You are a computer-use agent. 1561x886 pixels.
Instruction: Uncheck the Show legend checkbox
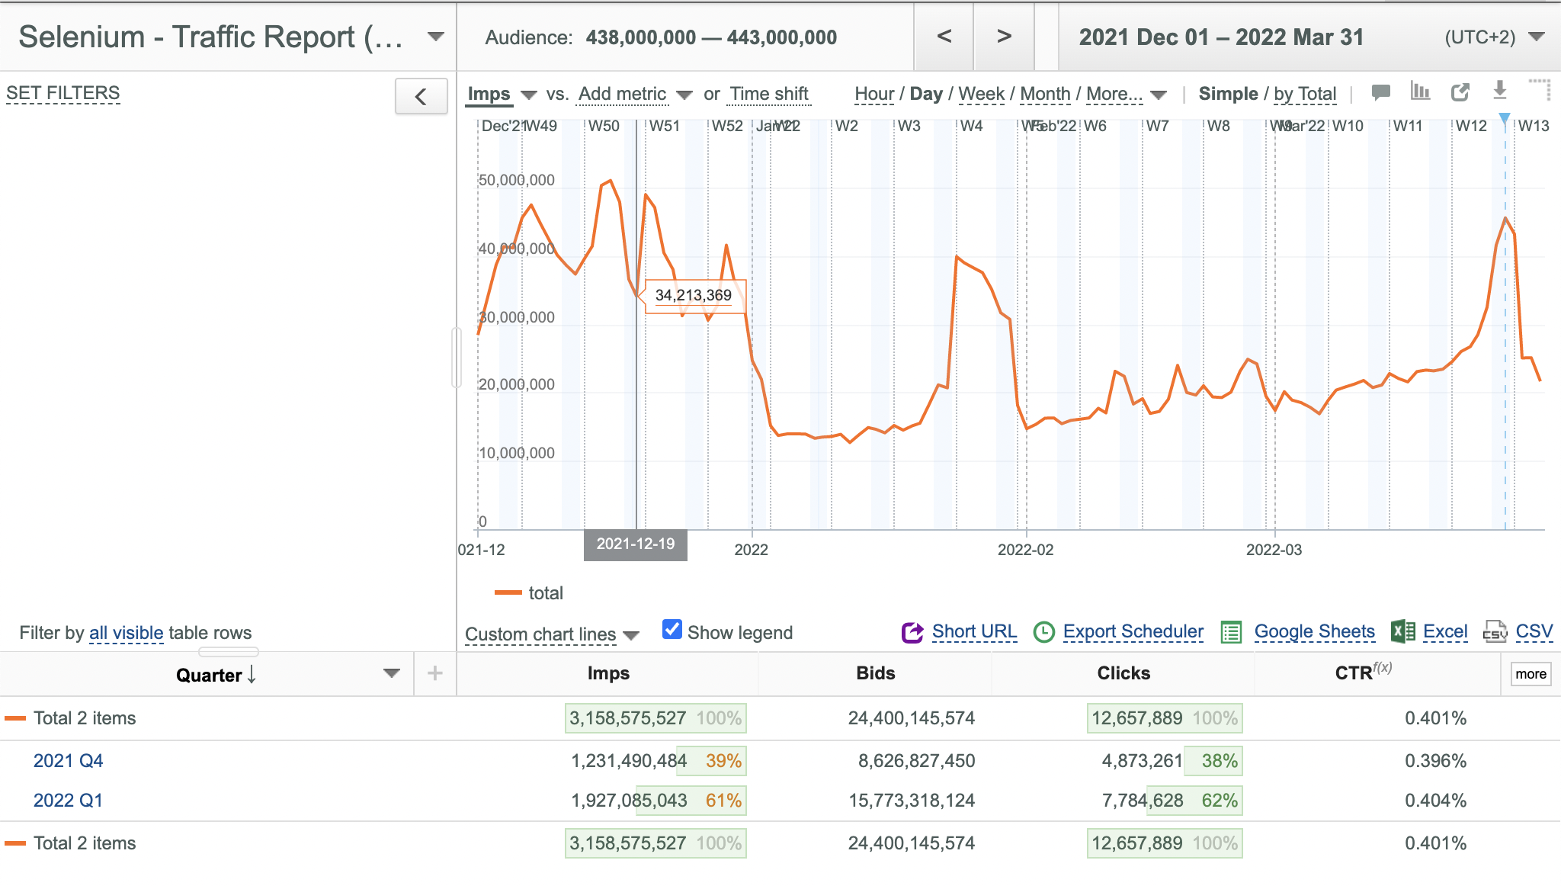coord(672,630)
